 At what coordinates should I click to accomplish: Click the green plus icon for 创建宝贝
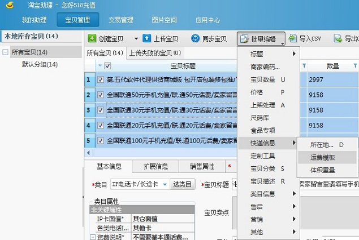[92, 39]
